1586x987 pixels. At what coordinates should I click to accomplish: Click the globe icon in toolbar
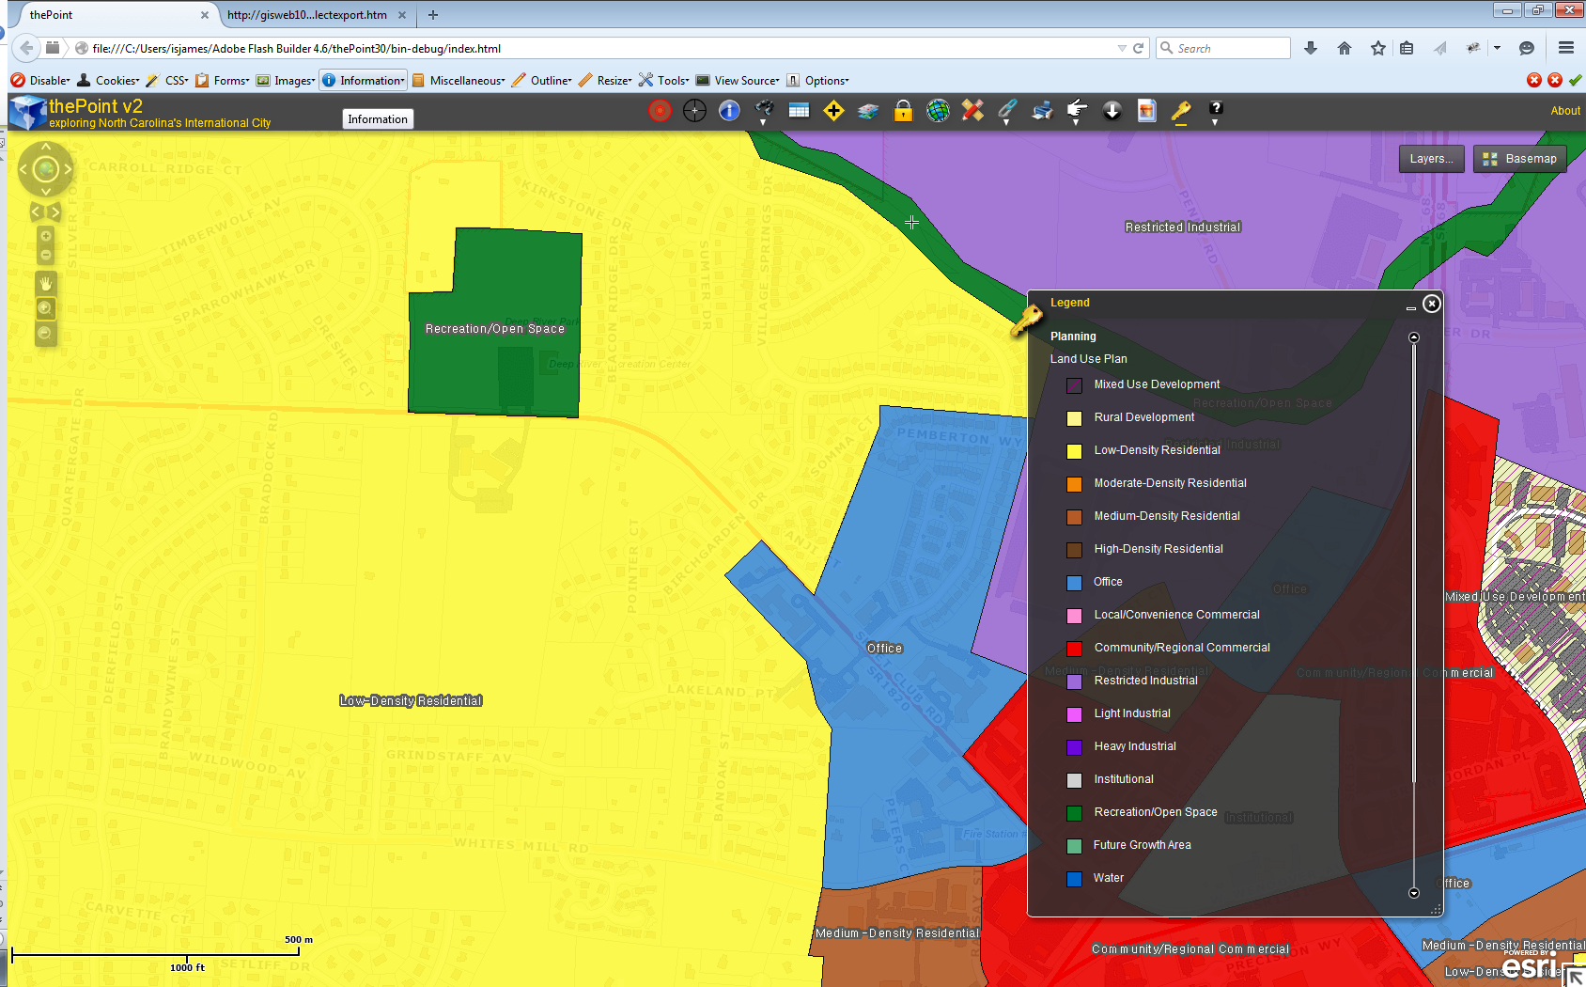point(938,111)
